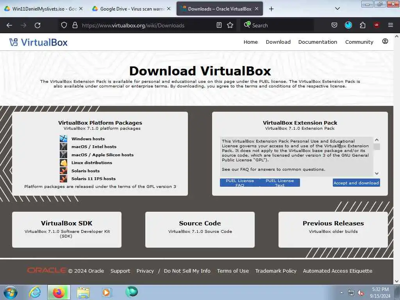Click the macOS Apple Silicon hosts icon
This screenshot has height=300, width=400.
pos(63,155)
